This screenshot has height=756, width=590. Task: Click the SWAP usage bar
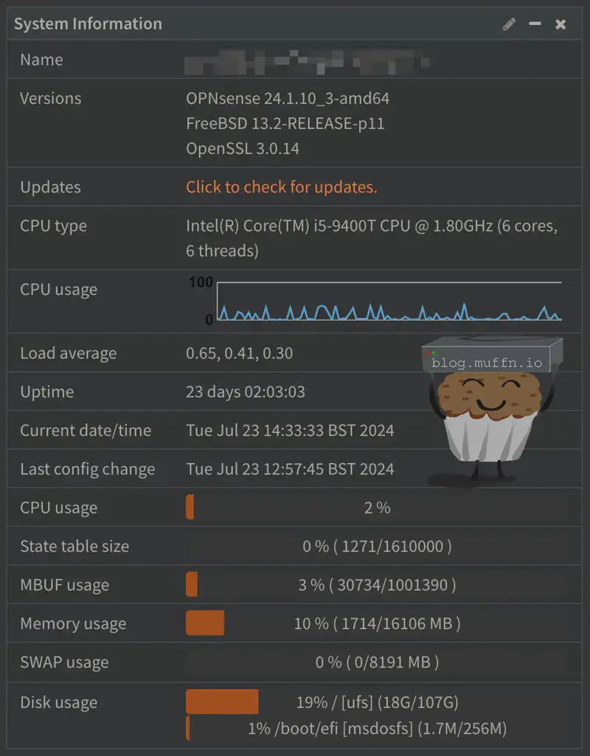(x=377, y=662)
